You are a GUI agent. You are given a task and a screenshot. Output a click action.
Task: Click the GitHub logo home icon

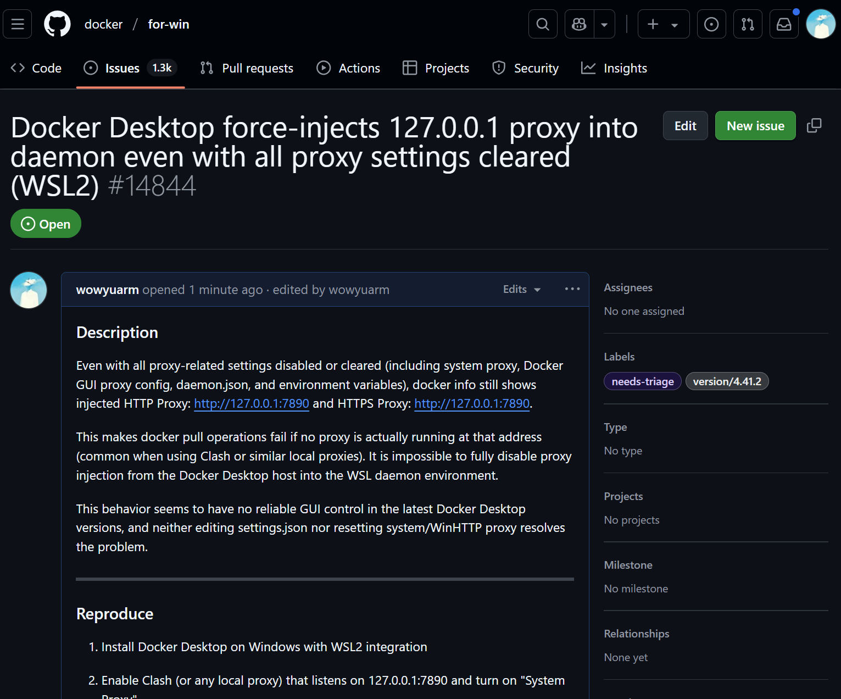tap(57, 24)
